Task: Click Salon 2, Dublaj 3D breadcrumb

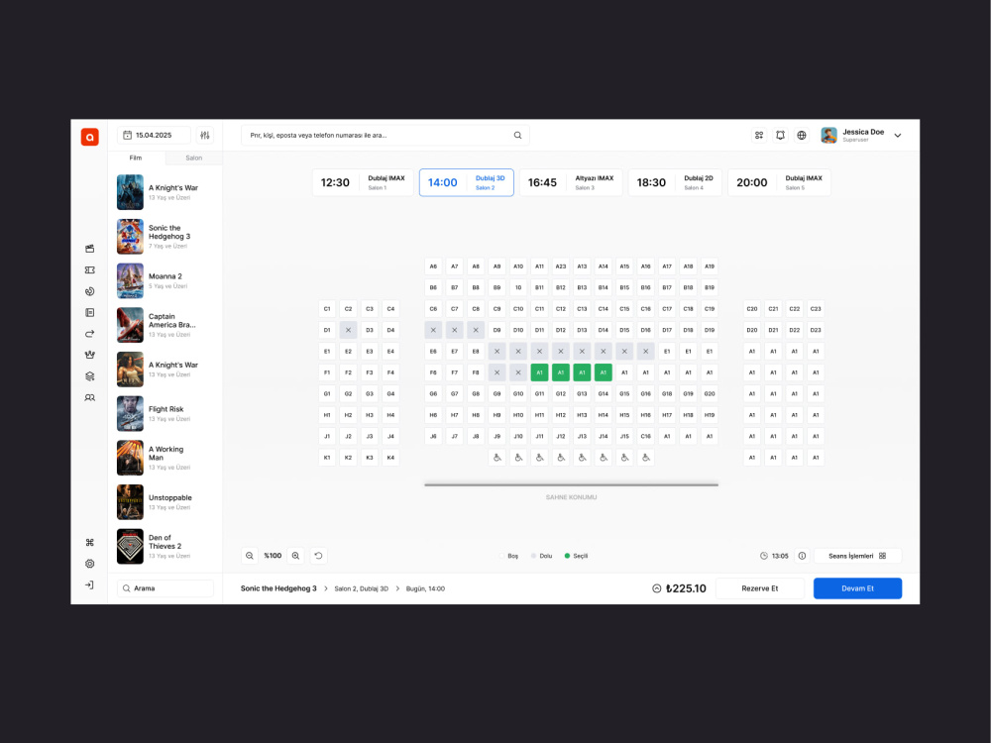Action: point(361,588)
